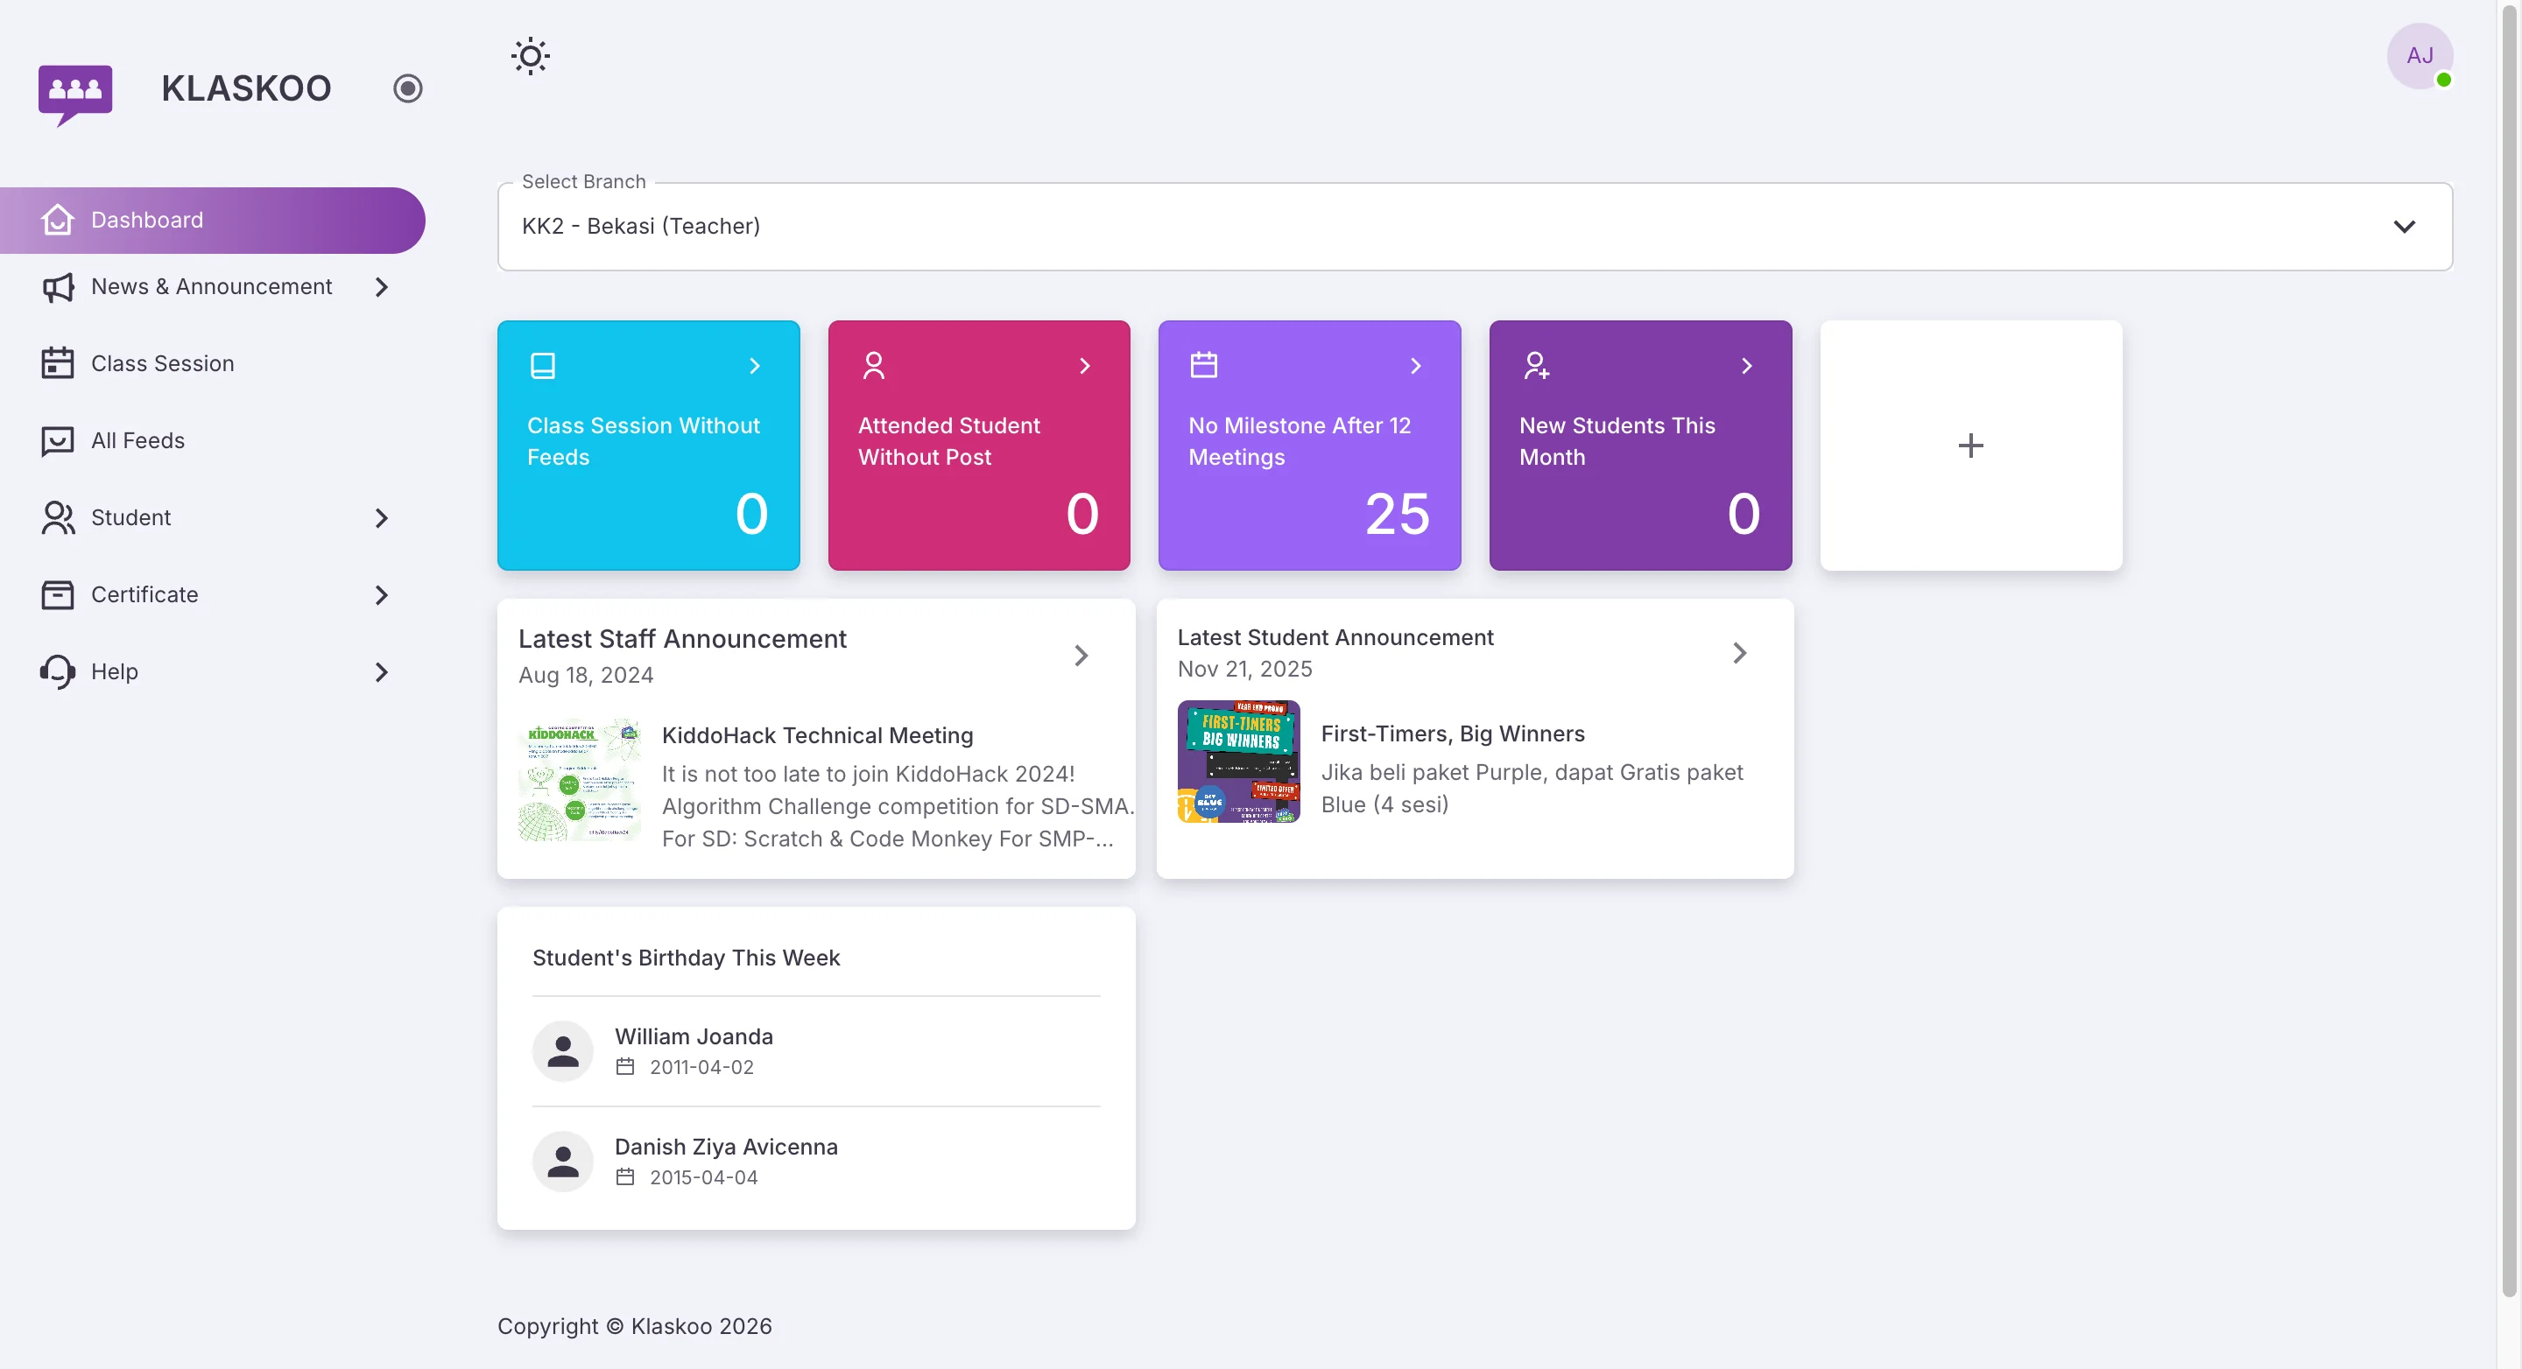Screen dimensions: 2522x1369
Task: Toggle the light/dark mode sun icon
Action: click(x=530, y=56)
